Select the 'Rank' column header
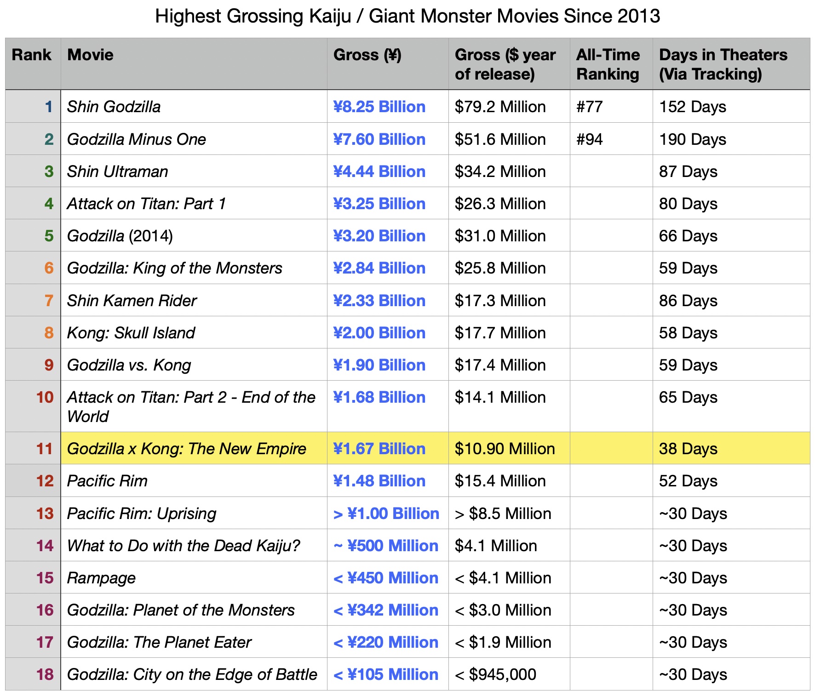The height and width of the screenshot is (696, 815). pyautogui.click(x=33, y=64)
